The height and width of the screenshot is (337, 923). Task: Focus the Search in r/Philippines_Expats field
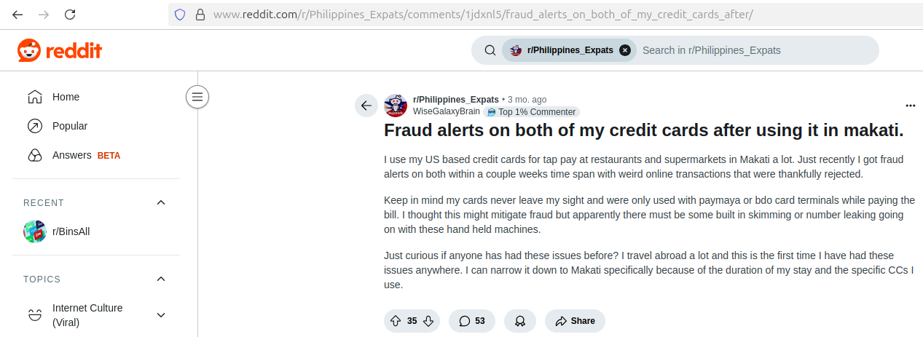point(755,50)
